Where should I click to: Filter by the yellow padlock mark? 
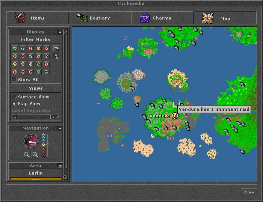15,64
